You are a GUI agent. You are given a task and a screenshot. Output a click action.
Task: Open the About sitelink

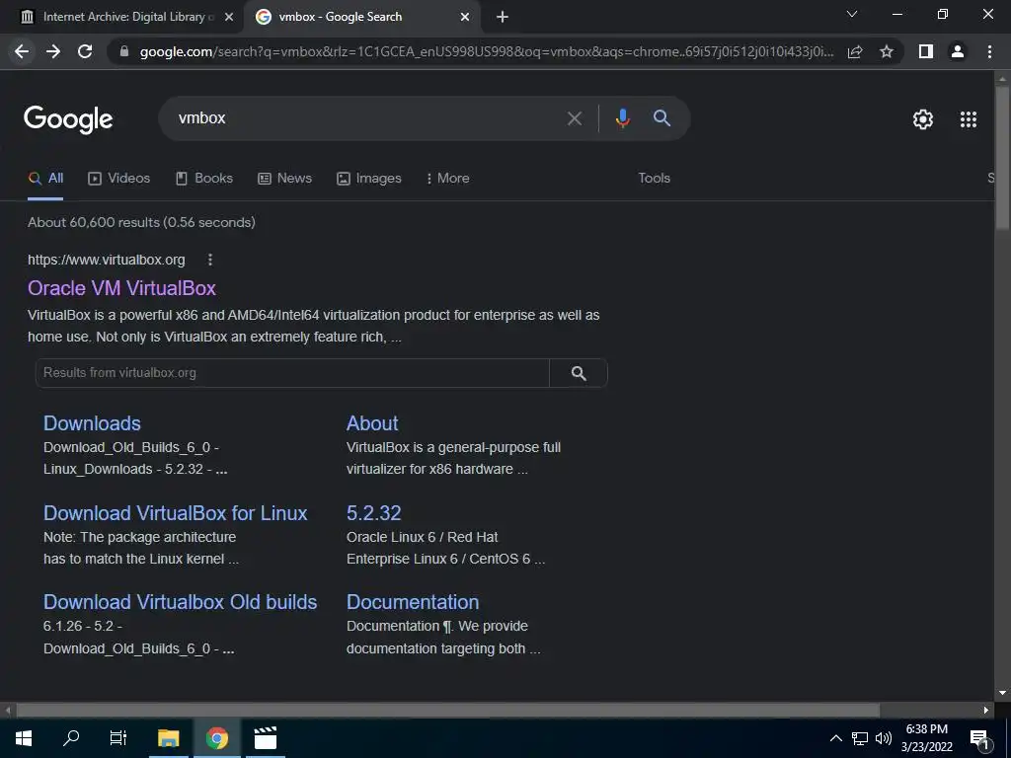pyautogui.click(x=372, y=423)
